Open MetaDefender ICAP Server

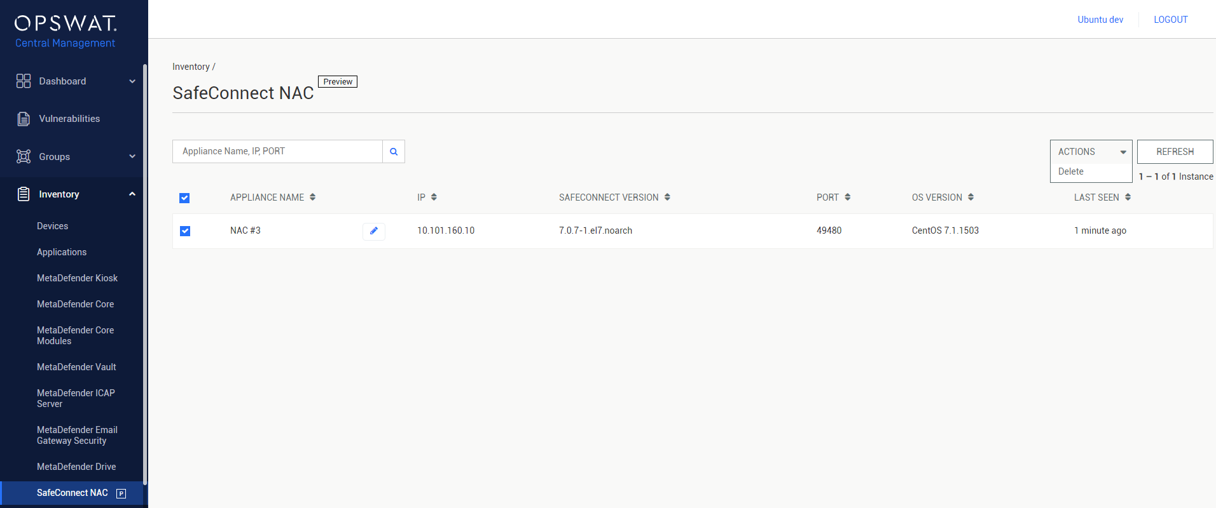click(x=76, y=398)
